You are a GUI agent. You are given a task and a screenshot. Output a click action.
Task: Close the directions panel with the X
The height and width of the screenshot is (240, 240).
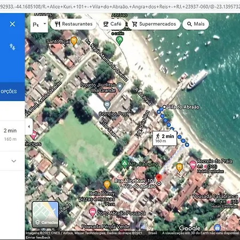click(12, 24)
